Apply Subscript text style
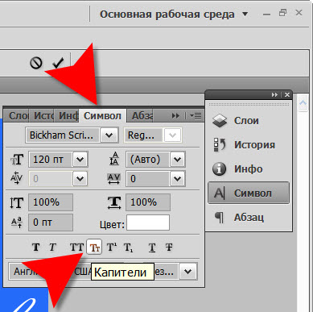The image size is (313, 312). pos(128,247)
